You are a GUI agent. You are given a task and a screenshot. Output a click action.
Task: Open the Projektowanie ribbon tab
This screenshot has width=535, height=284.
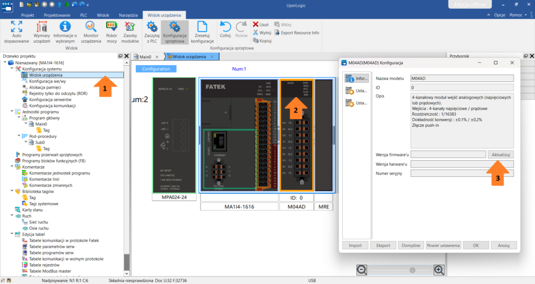tap(57, 15)
